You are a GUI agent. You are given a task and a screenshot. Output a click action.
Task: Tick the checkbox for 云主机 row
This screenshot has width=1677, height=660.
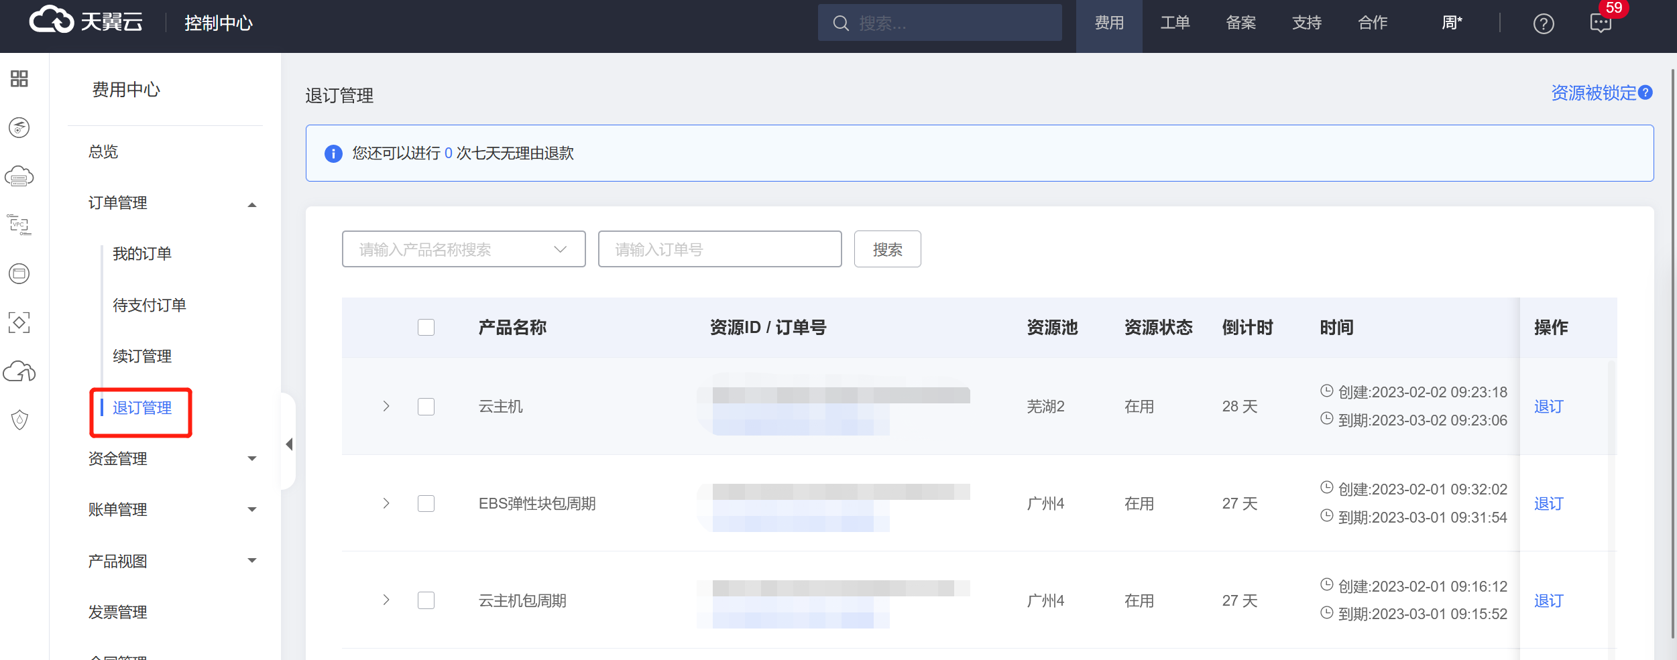[x=426, y=407]
